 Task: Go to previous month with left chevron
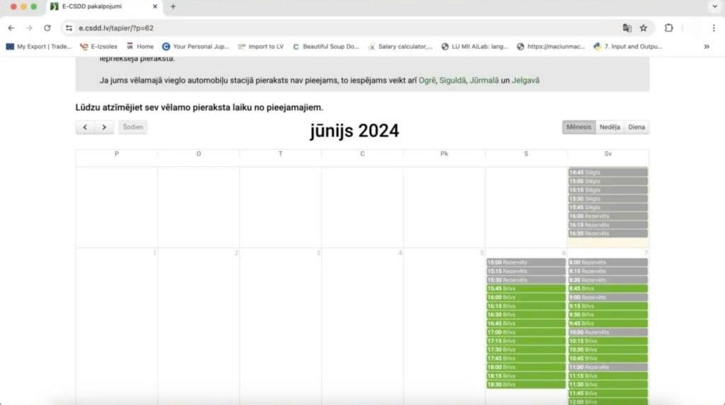click(85, 127)
